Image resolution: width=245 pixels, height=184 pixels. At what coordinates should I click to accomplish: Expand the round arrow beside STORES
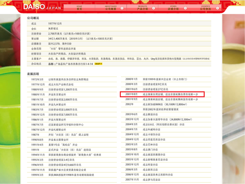tap(185, 8)
